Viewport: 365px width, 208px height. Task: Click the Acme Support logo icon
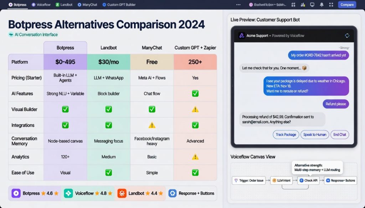pos(242,36)
